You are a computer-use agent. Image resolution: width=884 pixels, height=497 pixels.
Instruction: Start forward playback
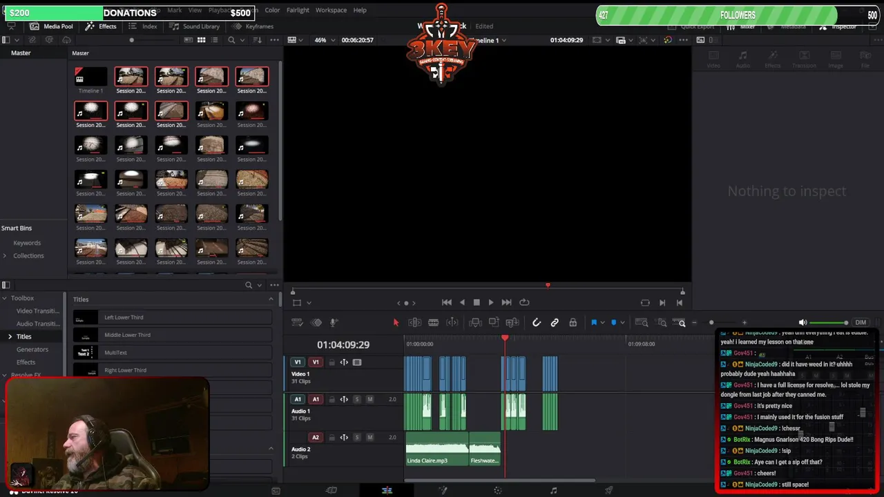pyautogui.click(x=491, y=302)
